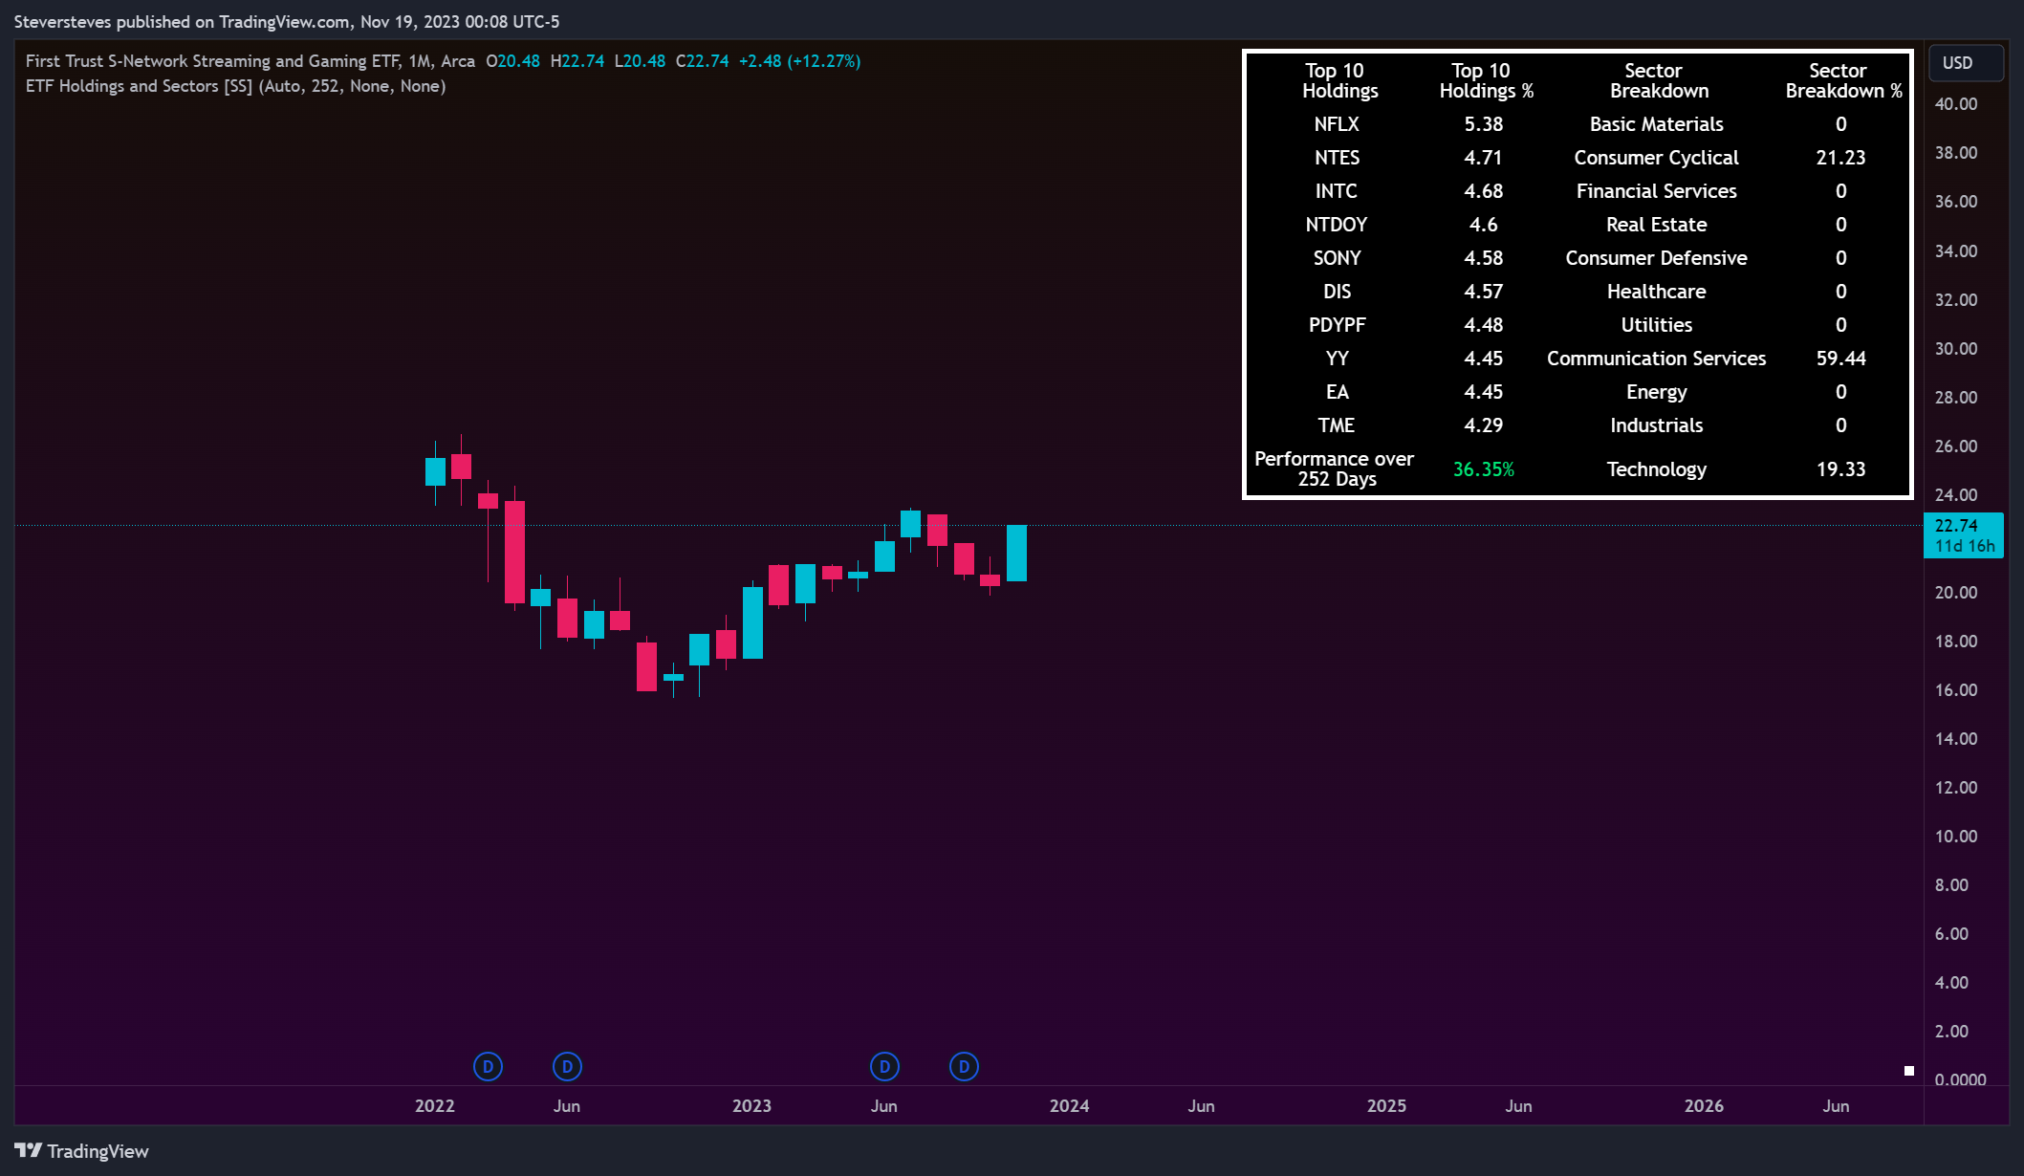Click the 40.00 price axis label
Image resolution: width=2024 pixels, height=1176 pixels.
(x=1956, y=104)
